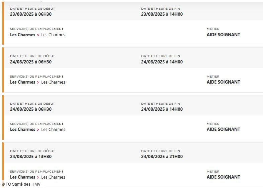Image resolution: width=263 pixels, height=188 pixels.
Task: Select the second 24/08/2025 à 06H30 start date
Action: [x=31, y=109]
